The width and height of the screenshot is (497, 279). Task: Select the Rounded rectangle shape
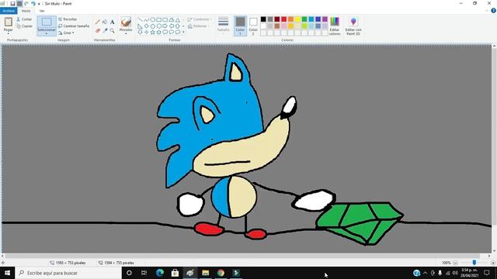point(165,19)
